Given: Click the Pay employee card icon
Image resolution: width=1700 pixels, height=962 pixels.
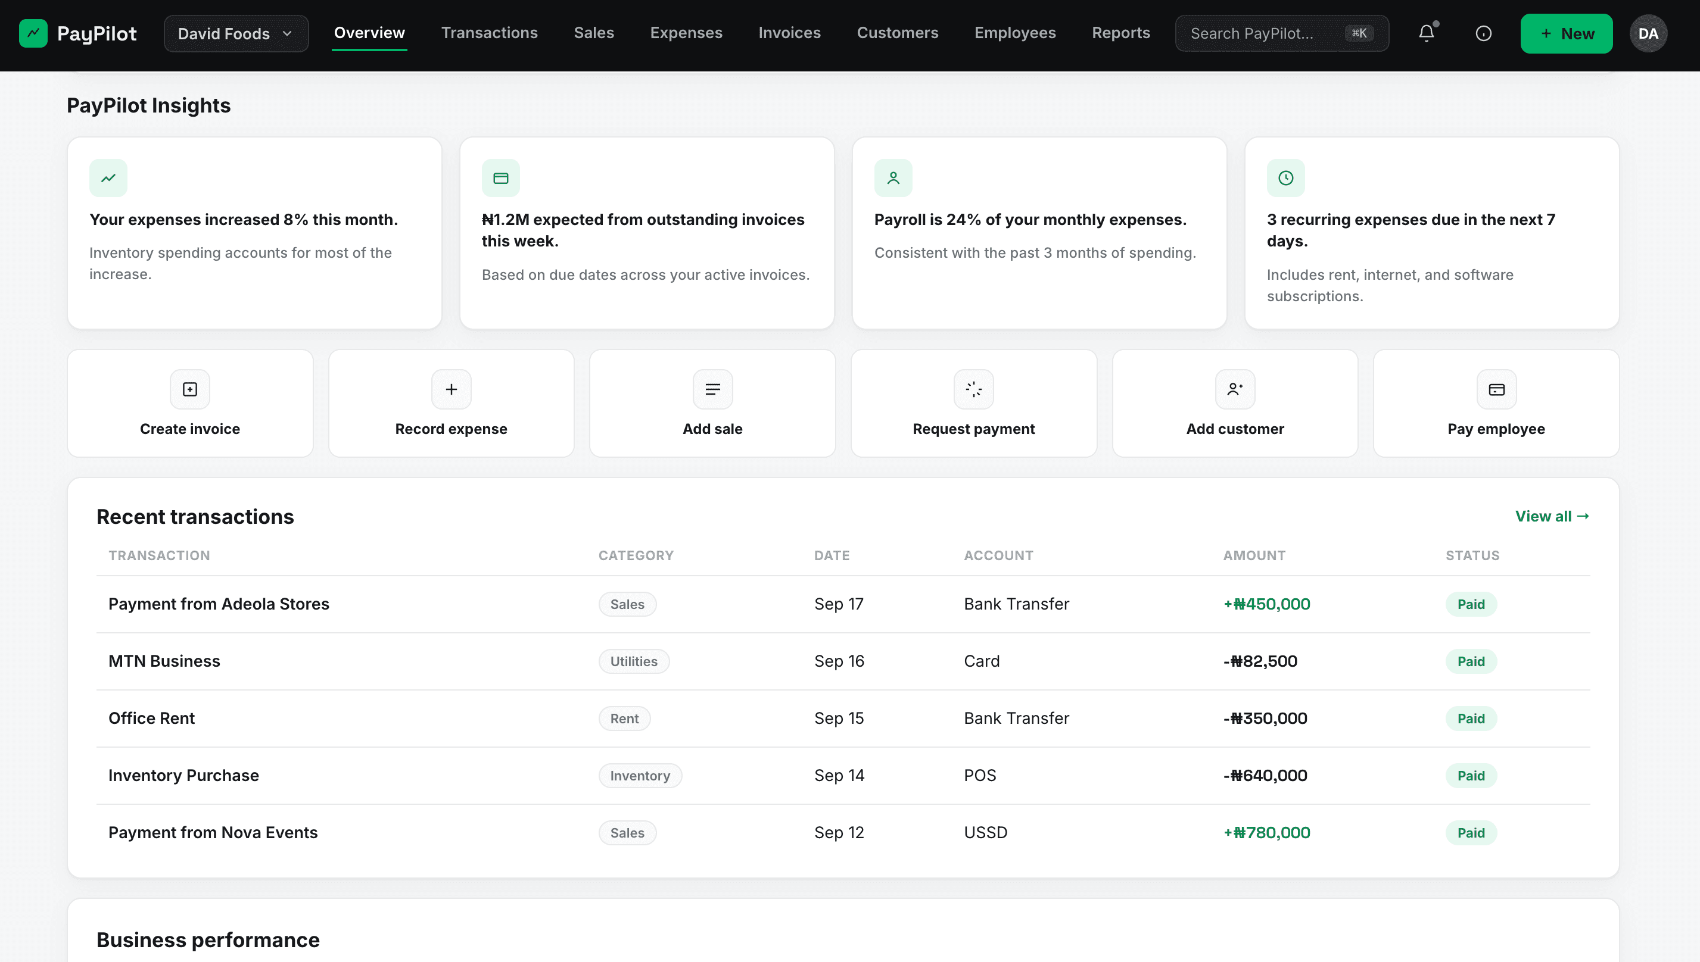Looking at the screenshot, I should [1496, 389].
